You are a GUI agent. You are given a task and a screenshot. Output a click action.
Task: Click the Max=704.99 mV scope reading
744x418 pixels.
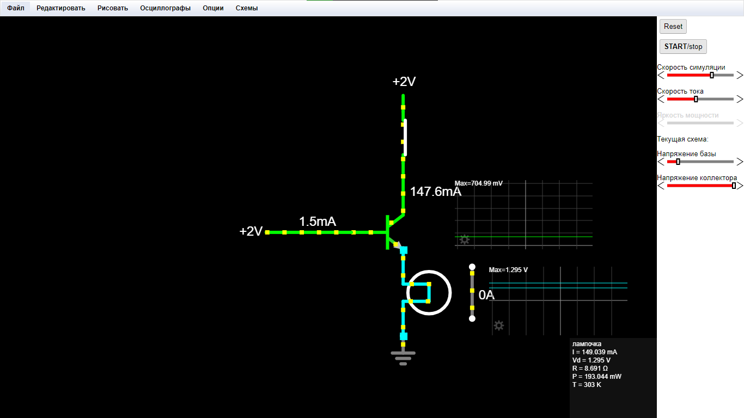(x=479, y=183)
